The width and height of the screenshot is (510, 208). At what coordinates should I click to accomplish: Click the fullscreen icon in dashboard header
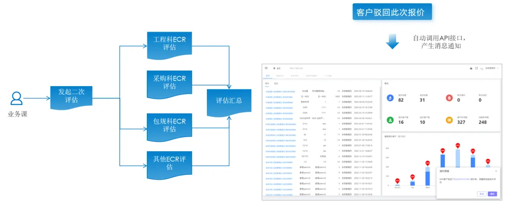coord(476,69)
